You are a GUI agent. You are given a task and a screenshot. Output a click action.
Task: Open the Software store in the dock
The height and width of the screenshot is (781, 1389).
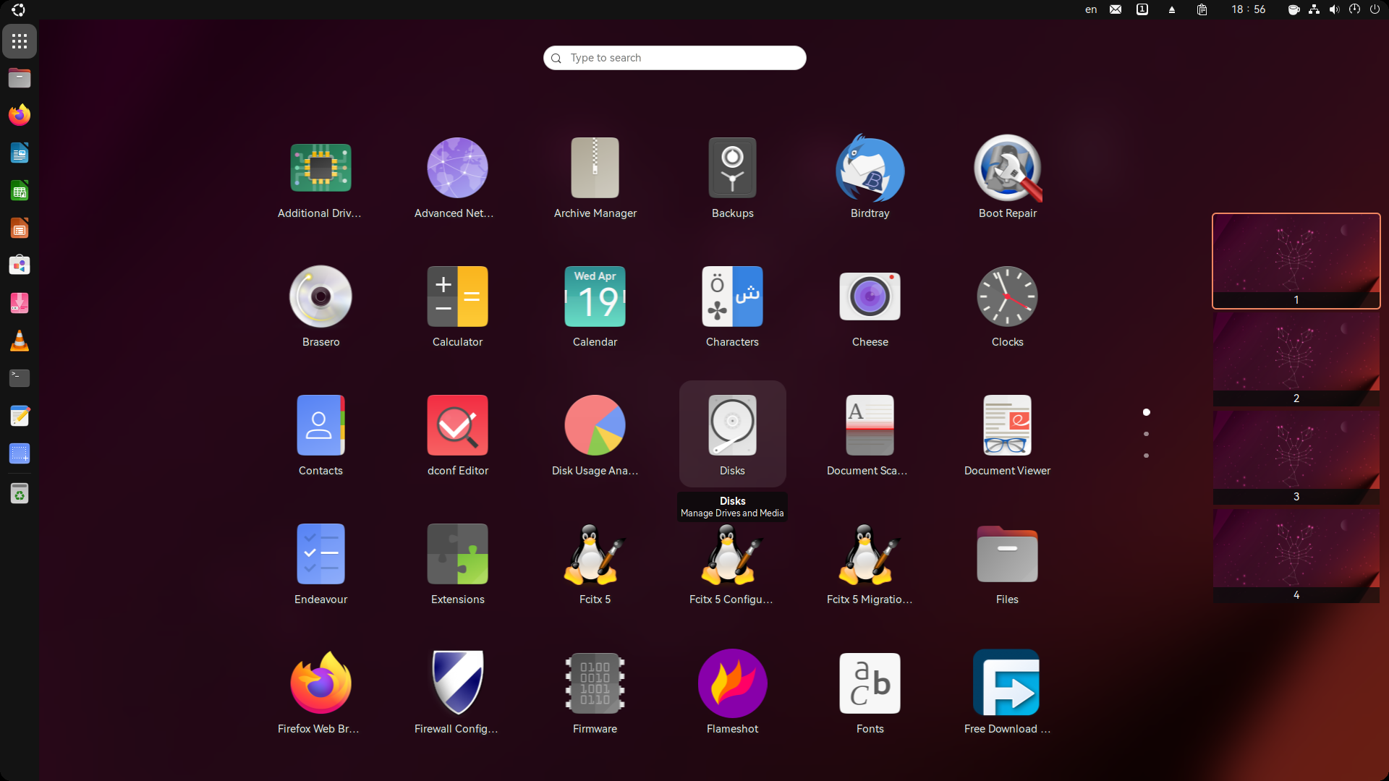tap(20, 265)
